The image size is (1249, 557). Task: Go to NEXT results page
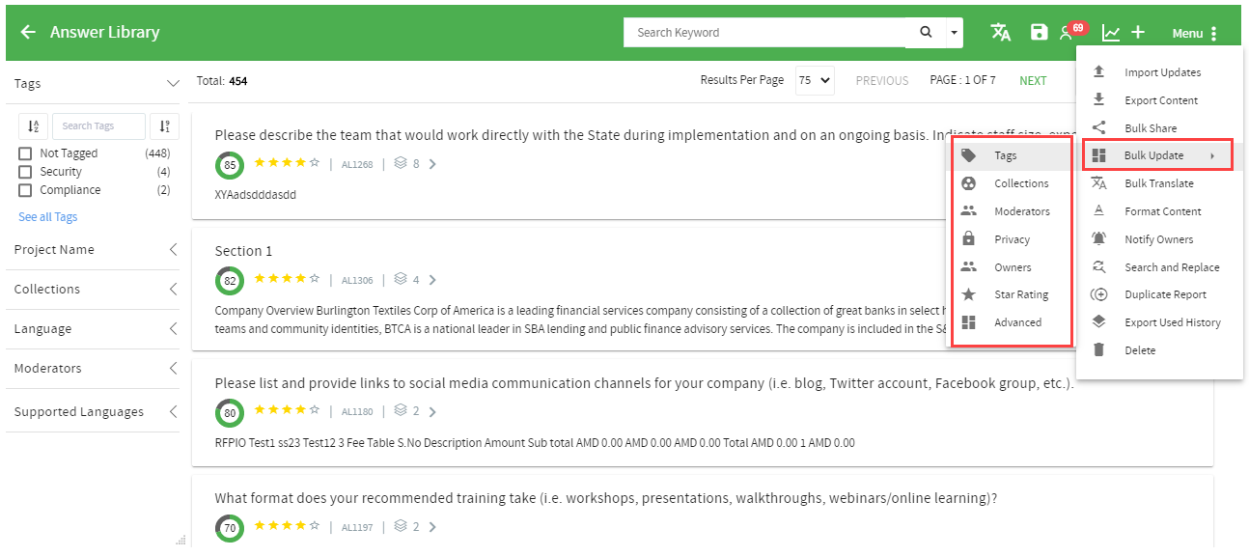pos(1033,81)
